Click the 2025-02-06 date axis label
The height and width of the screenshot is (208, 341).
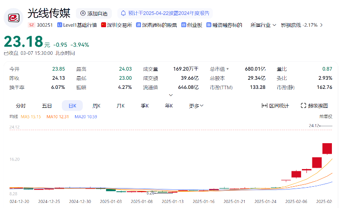[x=296, y=202]
